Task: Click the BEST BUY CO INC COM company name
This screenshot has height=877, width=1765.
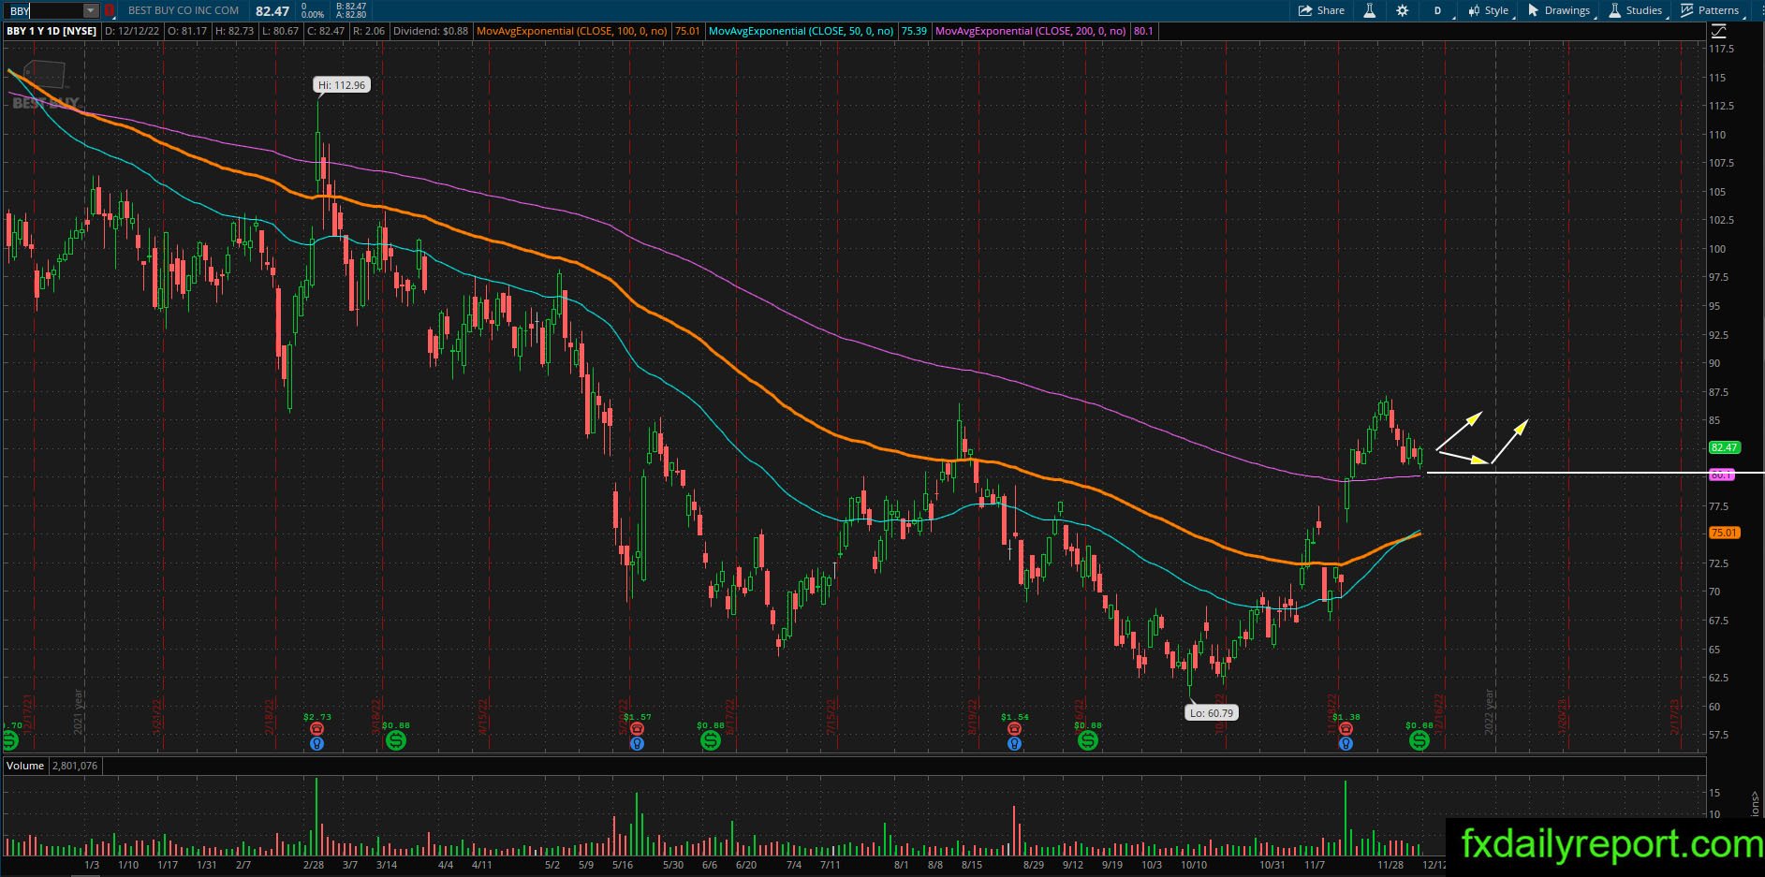Action: click(x=184, y=10)
